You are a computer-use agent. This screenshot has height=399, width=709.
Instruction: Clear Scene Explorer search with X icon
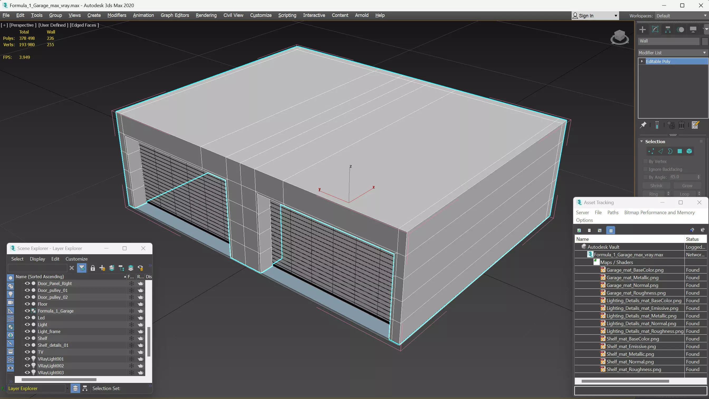(x=71, y=268)
